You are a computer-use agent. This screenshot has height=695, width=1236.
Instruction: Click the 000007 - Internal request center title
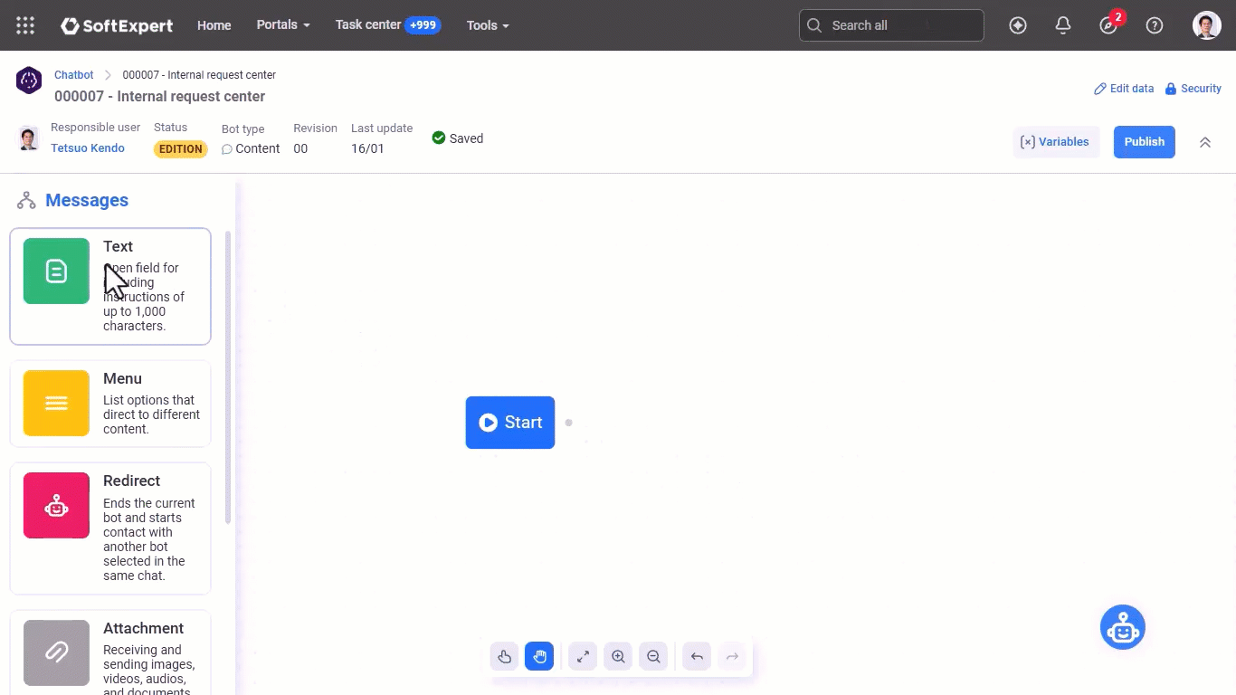(x=160, y=97)
